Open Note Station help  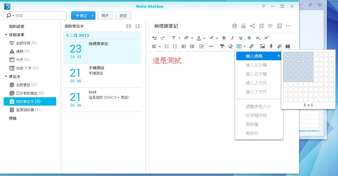coord(263,6)
